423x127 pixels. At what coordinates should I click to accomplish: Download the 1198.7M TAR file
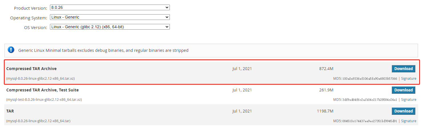pos(403,111)
